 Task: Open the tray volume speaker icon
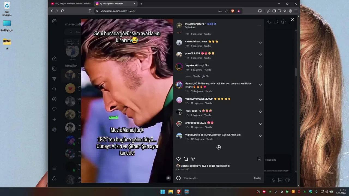tap(326, 192)
